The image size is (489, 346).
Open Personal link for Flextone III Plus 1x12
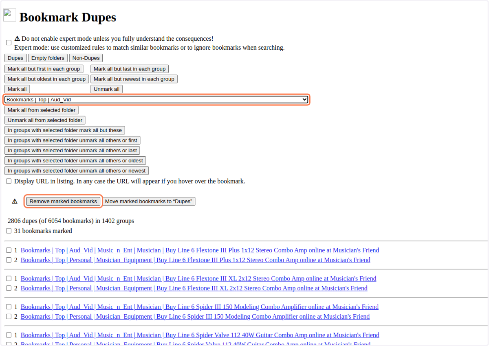tap(196, 260)
